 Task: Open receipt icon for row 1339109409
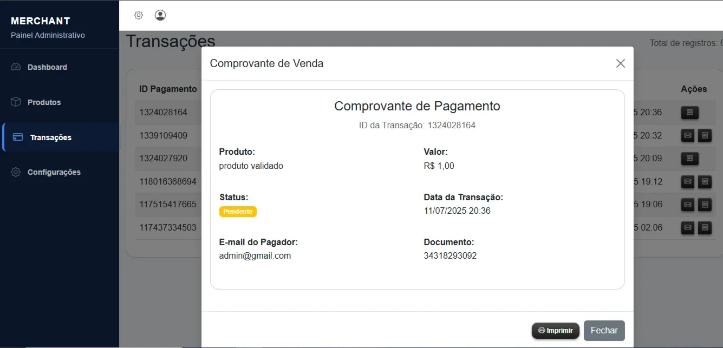(705, 135)
